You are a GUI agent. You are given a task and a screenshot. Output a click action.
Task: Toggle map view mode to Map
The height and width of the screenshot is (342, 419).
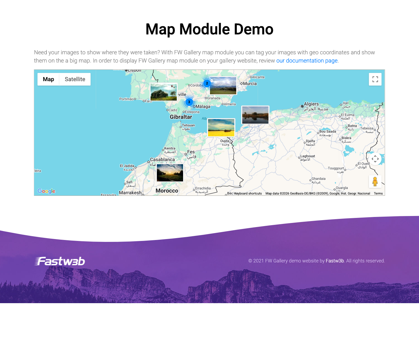coord(48,79)
